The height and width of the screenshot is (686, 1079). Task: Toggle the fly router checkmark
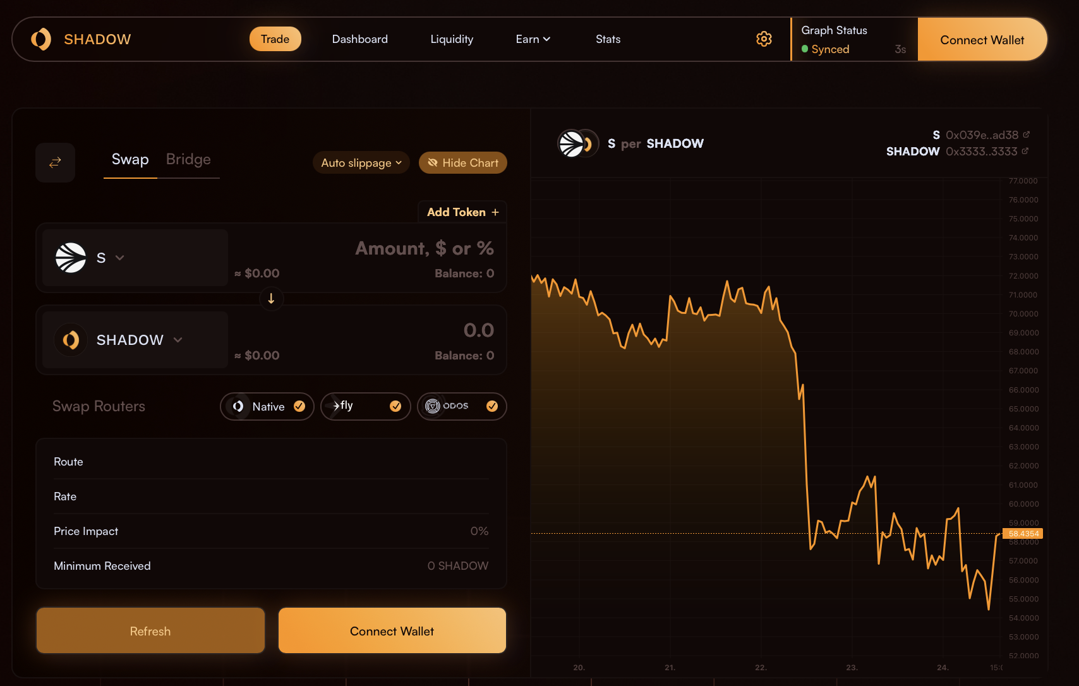[x=395, y=406]
